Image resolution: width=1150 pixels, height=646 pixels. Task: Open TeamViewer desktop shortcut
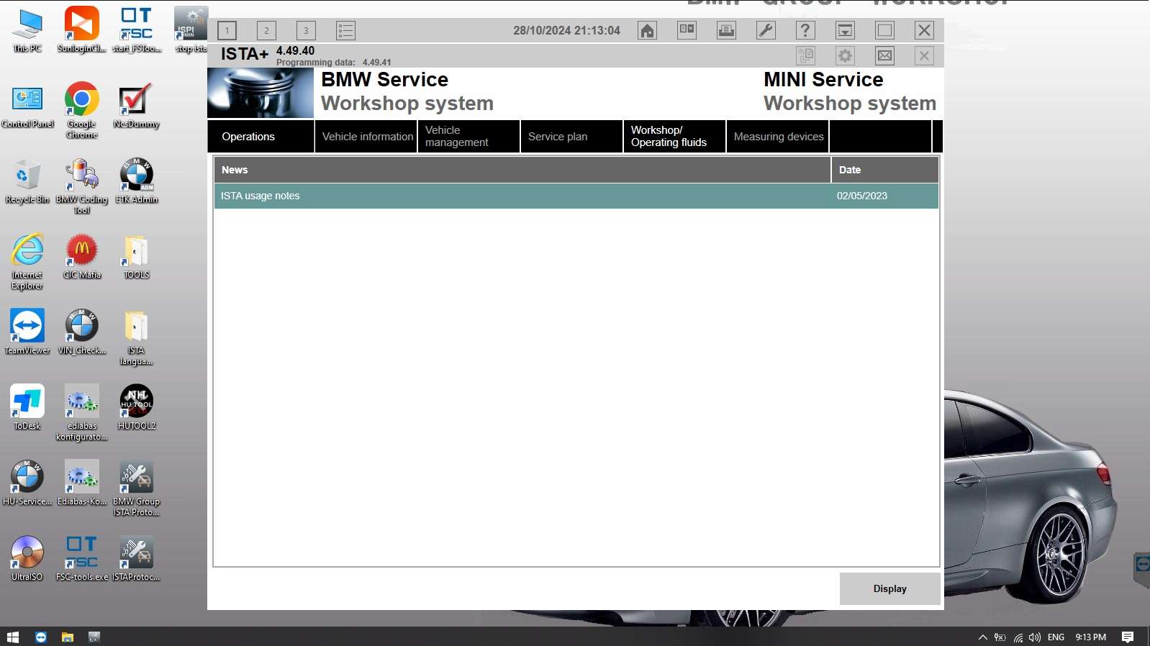(x=27, y=332)
